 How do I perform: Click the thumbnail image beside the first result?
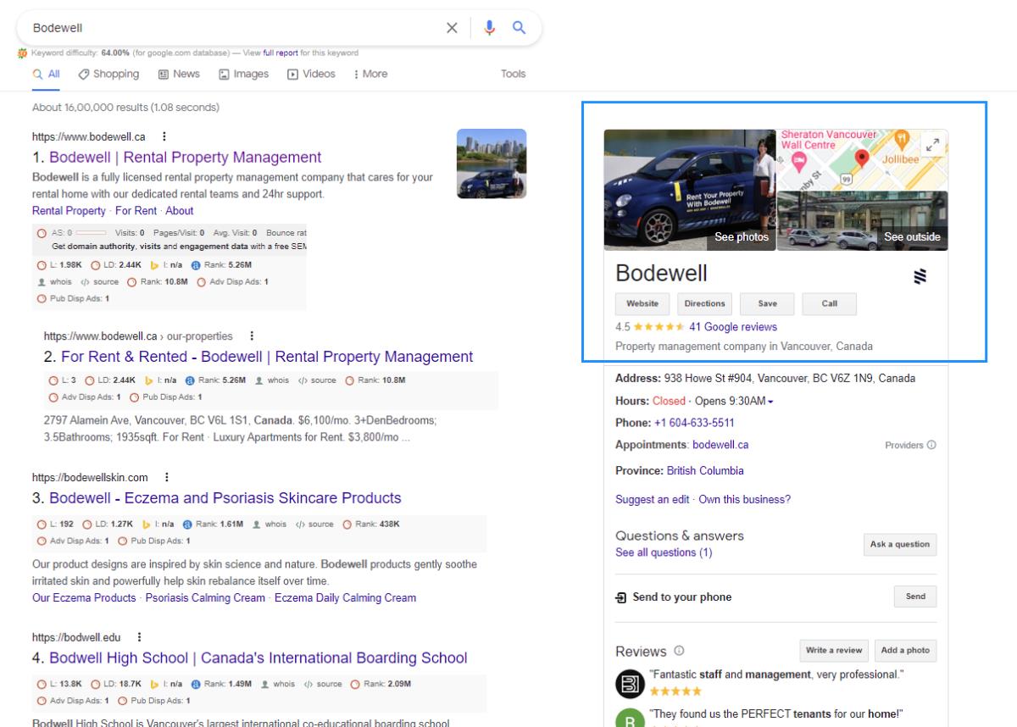click(492, 164)
